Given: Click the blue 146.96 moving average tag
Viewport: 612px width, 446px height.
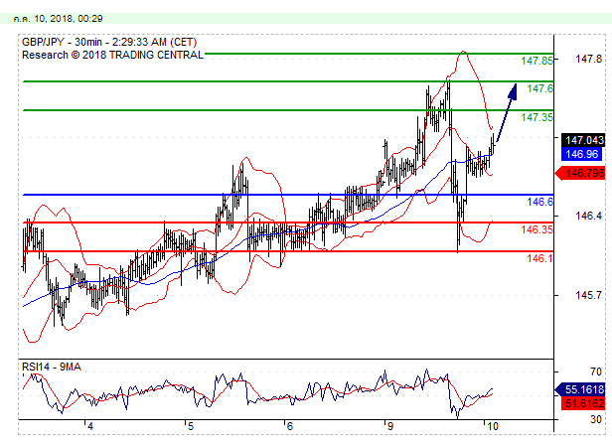Looking at the screenshot, I should [581, 154].
